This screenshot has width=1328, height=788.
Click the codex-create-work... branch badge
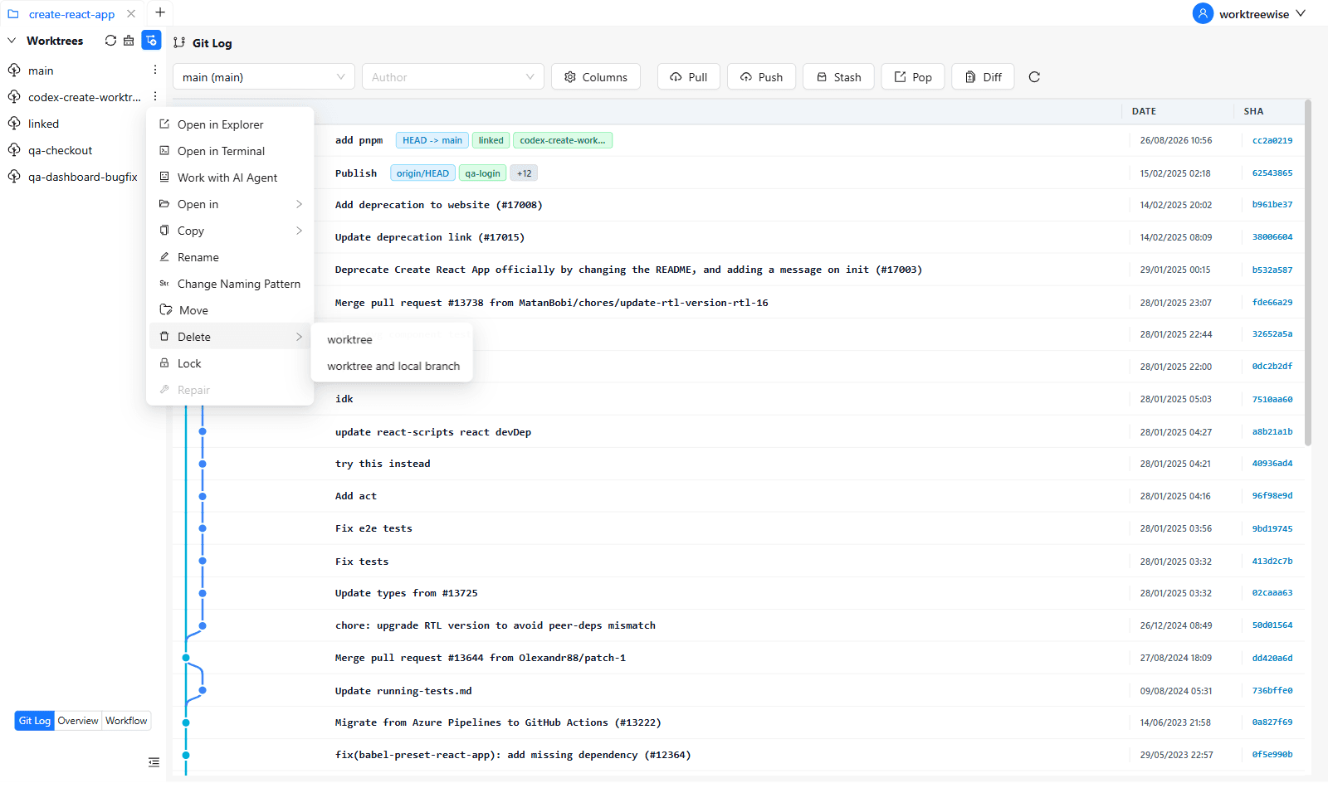click(x=563, y=140)
